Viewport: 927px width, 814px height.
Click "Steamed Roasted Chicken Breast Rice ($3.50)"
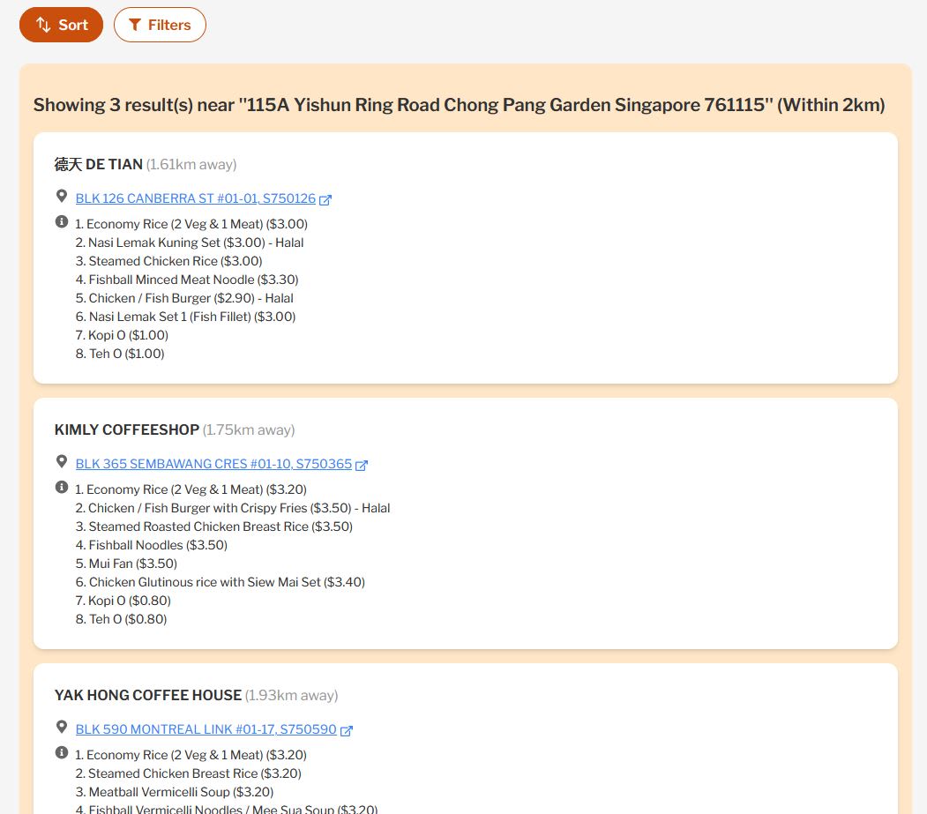(x=214, y=526)
